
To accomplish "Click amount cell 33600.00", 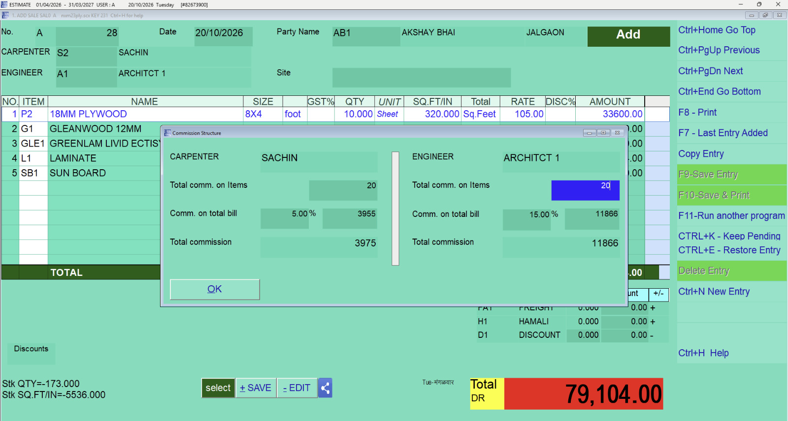I will coord(610,114).
